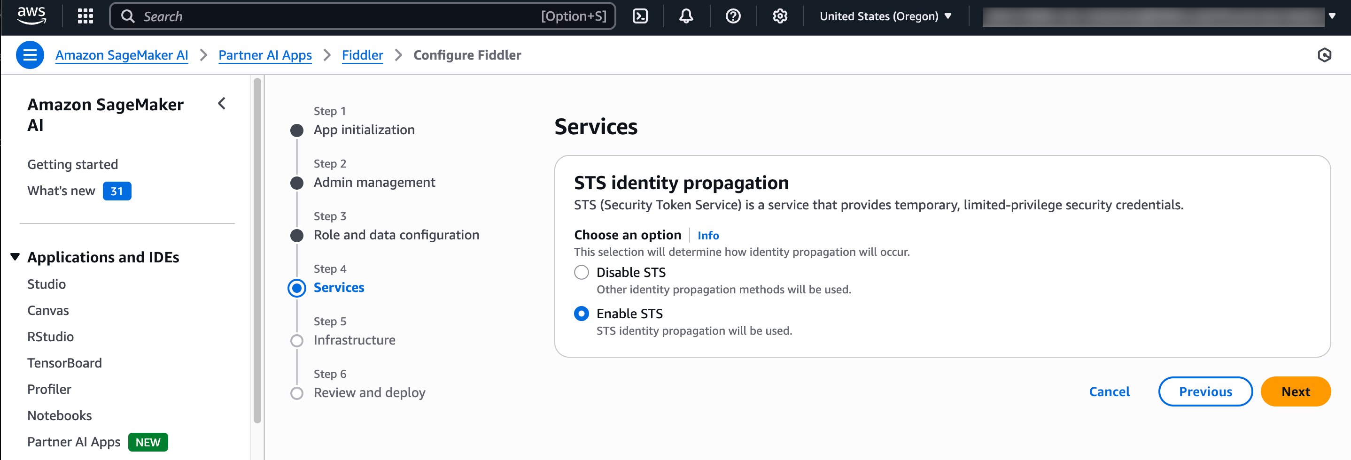The image size is (1351, 460).
Task: Open the AWS services grid menu
Action: [85, 15]
